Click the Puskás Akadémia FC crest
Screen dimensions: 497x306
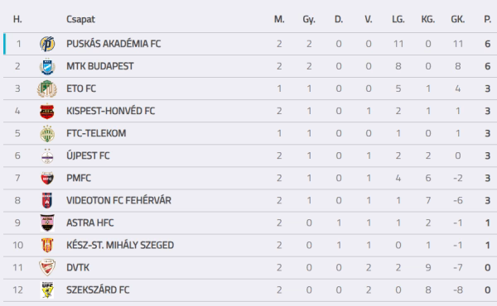pos(47,44)
